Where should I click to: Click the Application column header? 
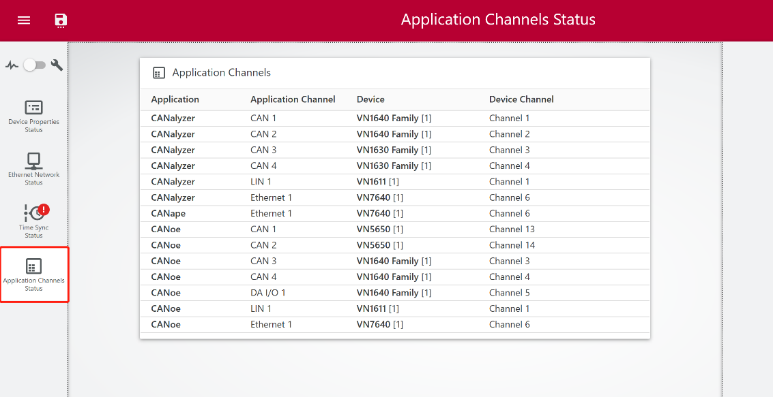(175, 99)
